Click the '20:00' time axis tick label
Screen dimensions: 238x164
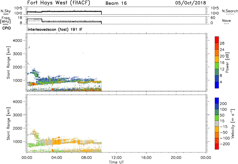click(x=176, y=158)
